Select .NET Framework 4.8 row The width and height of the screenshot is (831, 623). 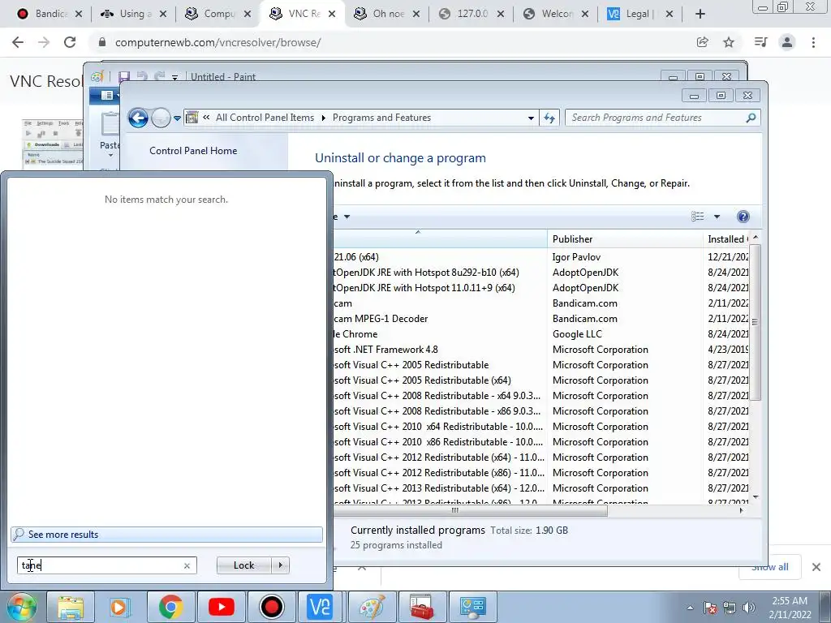click(540, 349)
